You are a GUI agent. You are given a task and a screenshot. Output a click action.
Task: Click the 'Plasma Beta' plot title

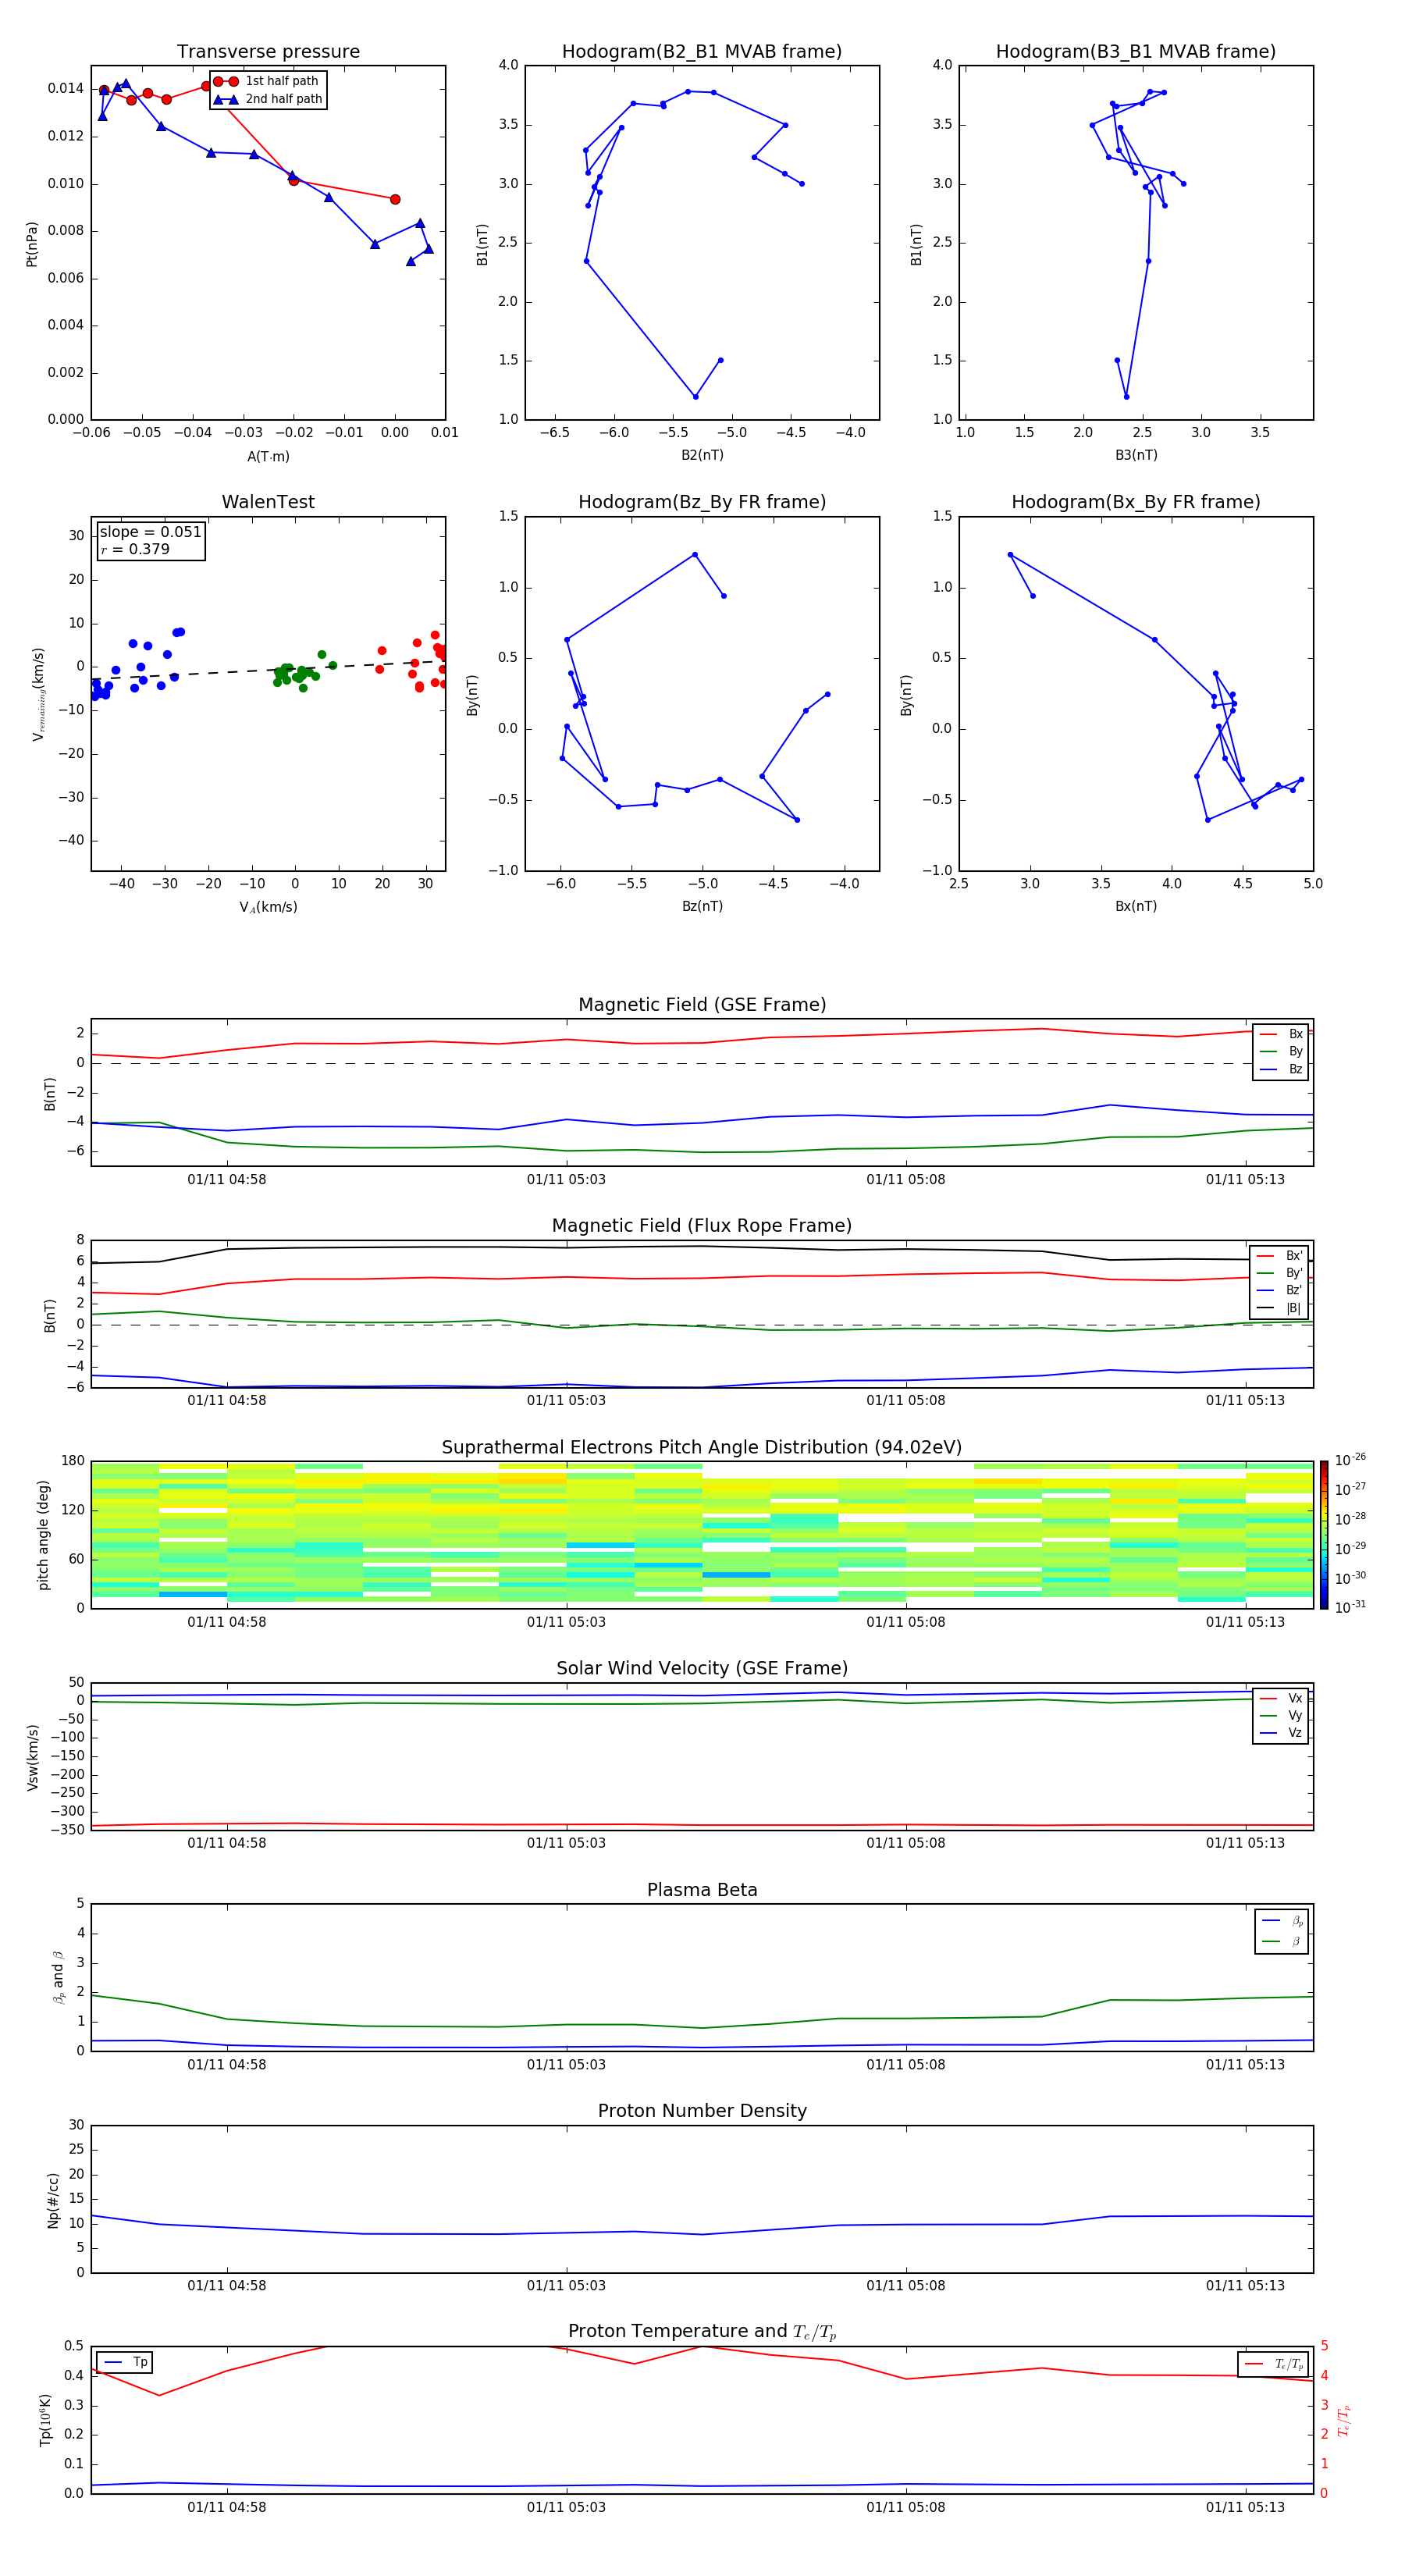(702, 1890)
